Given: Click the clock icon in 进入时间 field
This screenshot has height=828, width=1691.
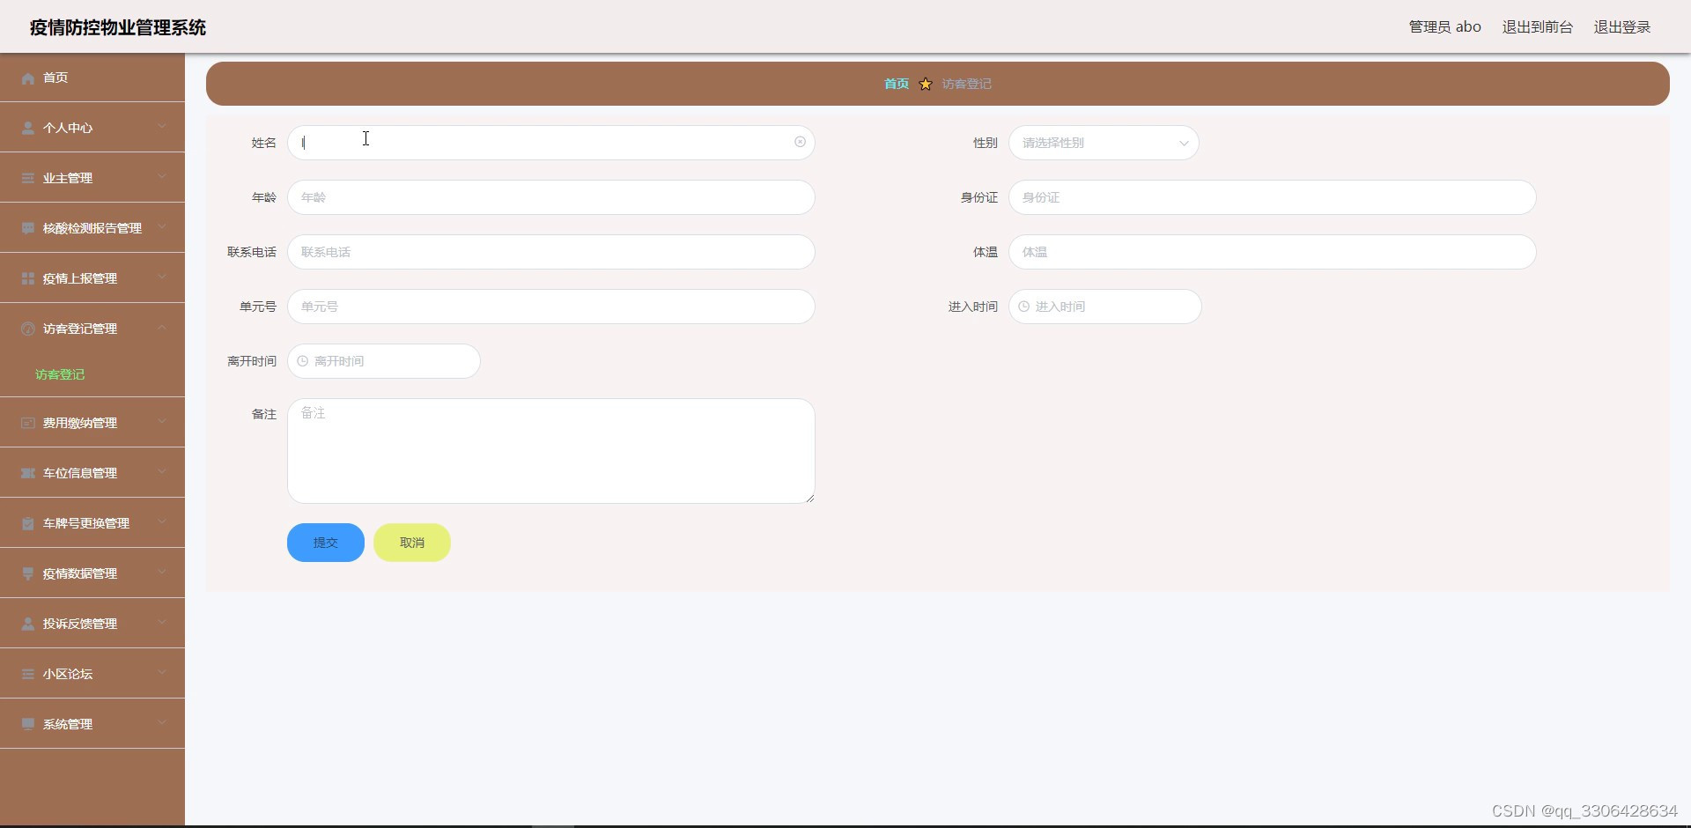Looking at the screenshot, I should tap(1023, 307).
